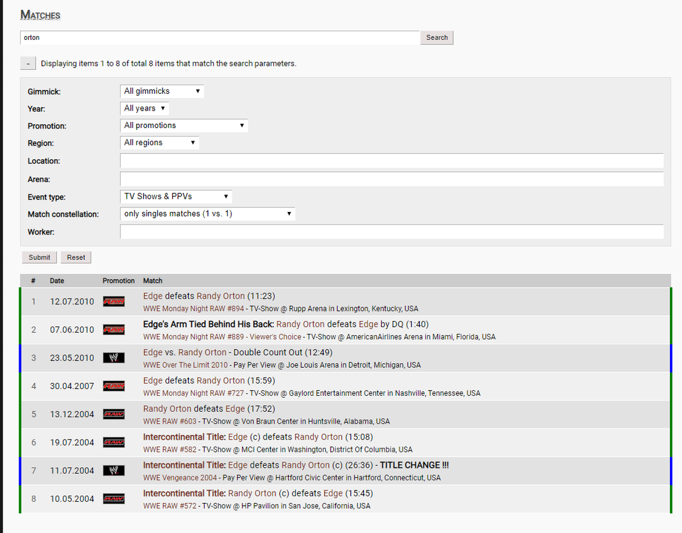Open the Match constellation dropdown
The image size is (682, 533).
coord(207,214)
